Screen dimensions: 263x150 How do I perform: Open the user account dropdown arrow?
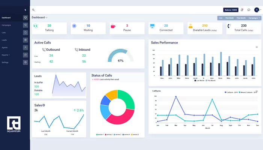coord(261,10)
